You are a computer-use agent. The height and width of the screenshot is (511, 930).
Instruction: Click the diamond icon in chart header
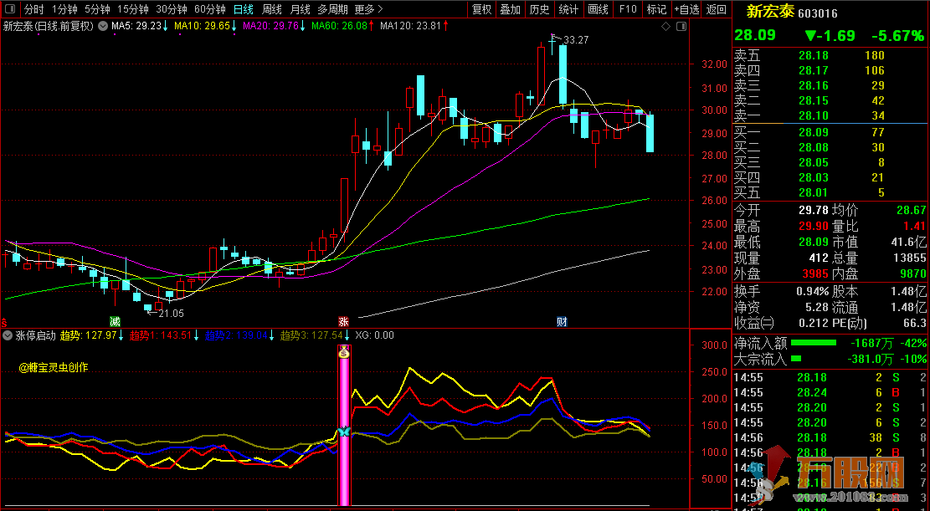(x=665, y=26)
